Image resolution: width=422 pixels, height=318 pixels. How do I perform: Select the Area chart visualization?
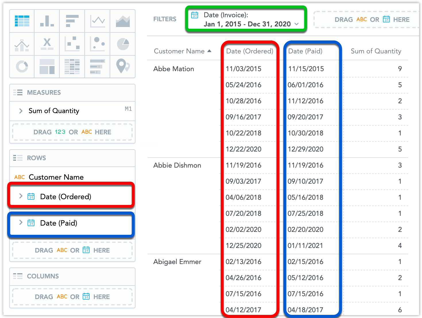123,21
